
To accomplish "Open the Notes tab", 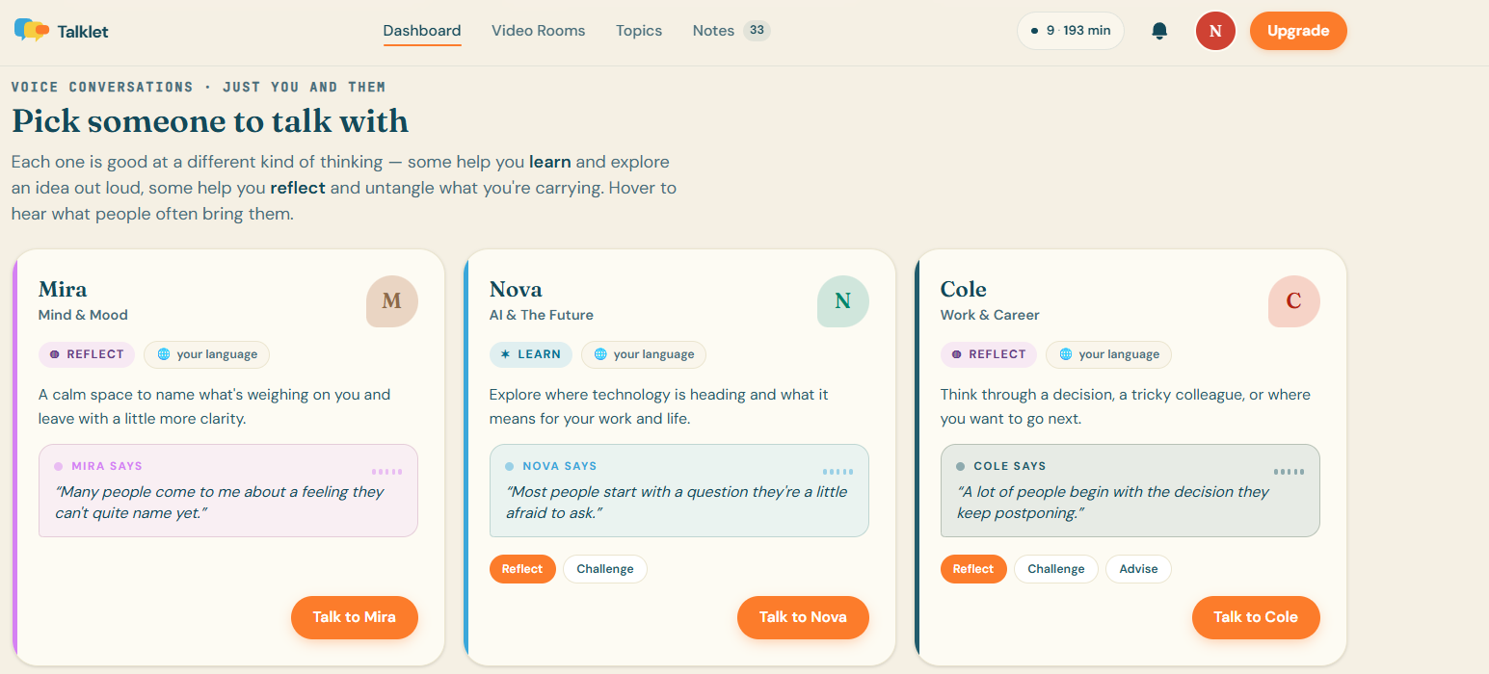I will tap(713, 31).
